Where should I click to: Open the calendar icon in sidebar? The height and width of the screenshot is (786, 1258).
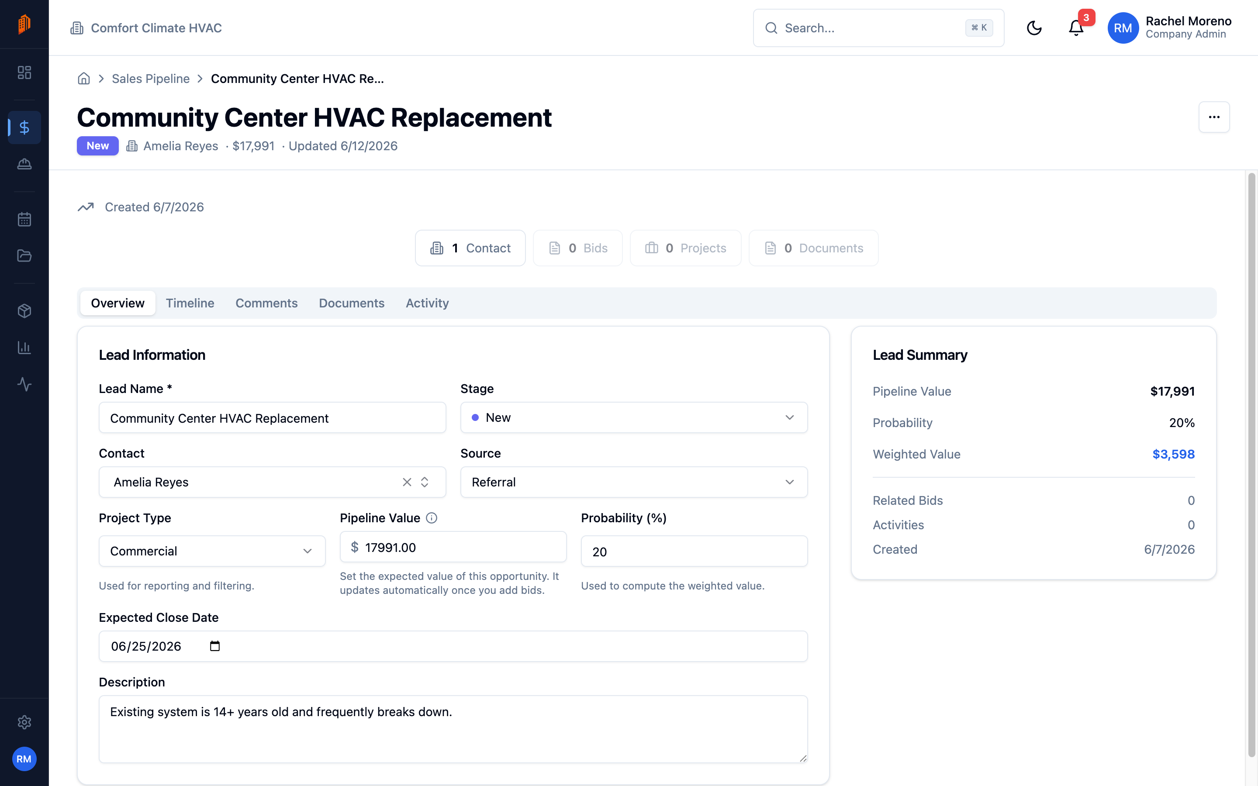tap(24, 219)
